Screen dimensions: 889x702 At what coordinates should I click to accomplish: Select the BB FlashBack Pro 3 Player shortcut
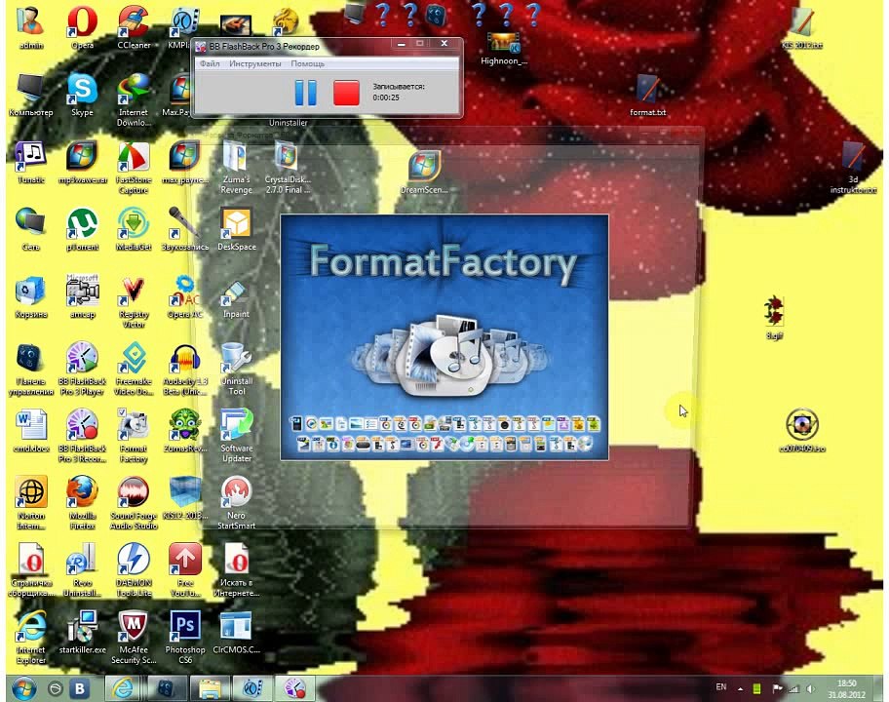coord(82,370)
